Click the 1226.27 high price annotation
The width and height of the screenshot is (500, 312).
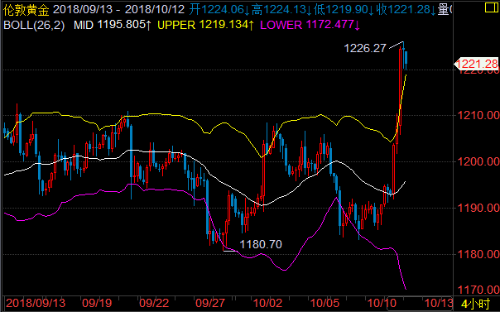pyautogui.click(x=365, y=48)
